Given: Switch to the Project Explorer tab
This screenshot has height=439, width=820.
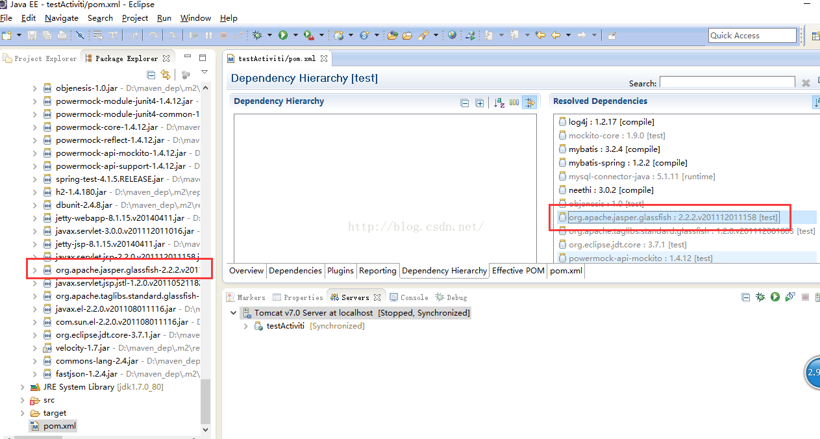Looking at the screenshot, I should point(40,58).
